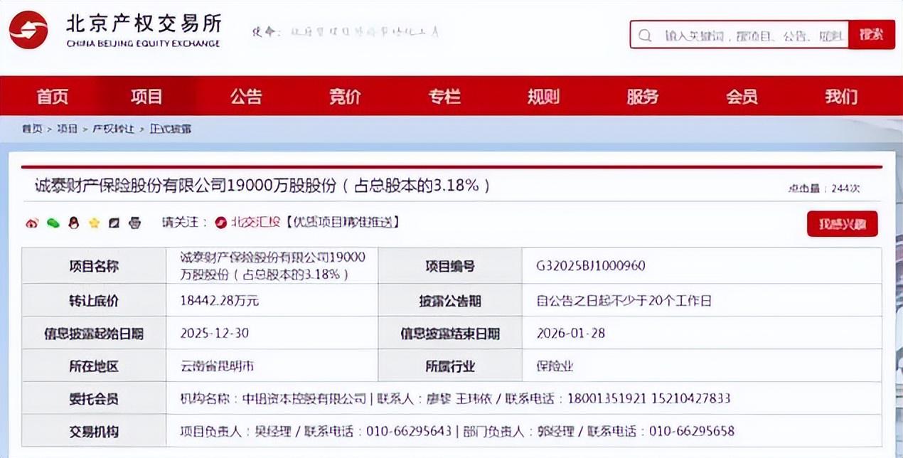The image size is (903, 458).
Task: Open the 规则 menu item
Action: (543, 97)
